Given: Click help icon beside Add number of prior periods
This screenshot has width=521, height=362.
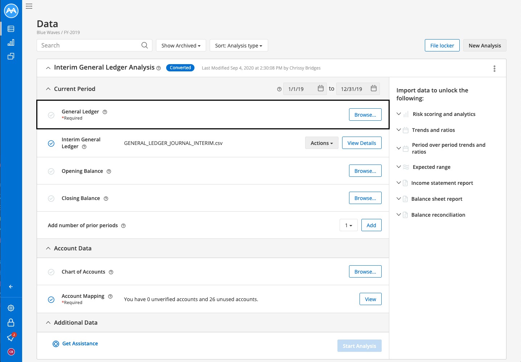Looking at the screenshot, I should coord(123,226).
